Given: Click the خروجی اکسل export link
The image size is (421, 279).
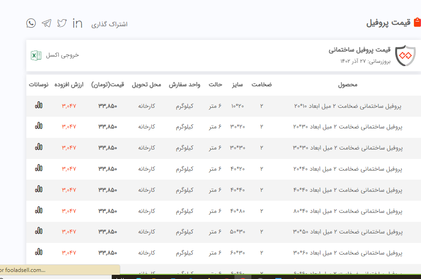Looking at the screenshot, I should [x=62, y=55].
